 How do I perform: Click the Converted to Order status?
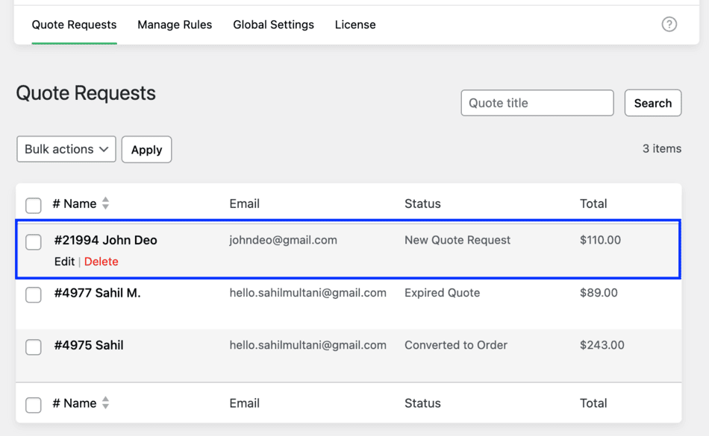456,345
